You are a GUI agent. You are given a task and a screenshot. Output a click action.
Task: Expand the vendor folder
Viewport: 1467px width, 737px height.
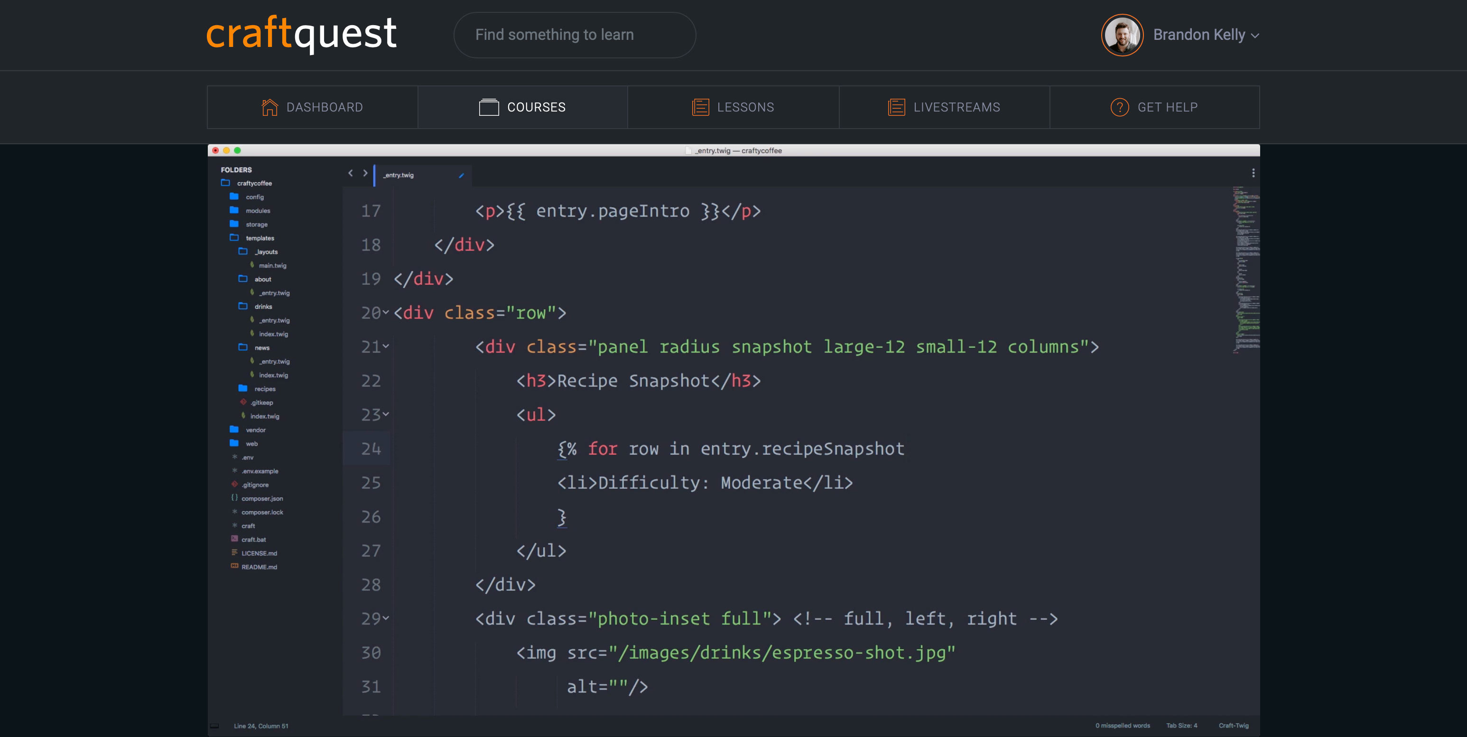tap(248, 429)
